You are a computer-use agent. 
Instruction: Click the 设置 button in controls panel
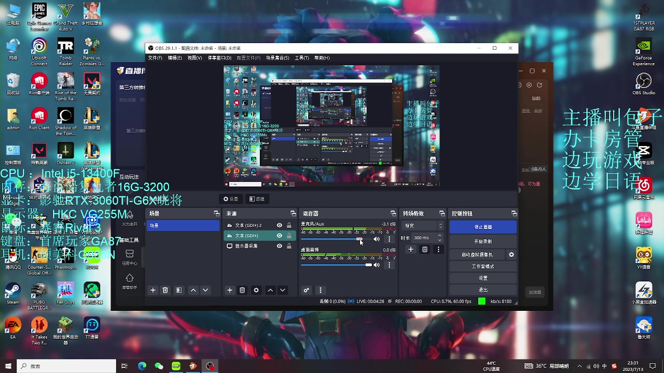(x=483, y=278)
